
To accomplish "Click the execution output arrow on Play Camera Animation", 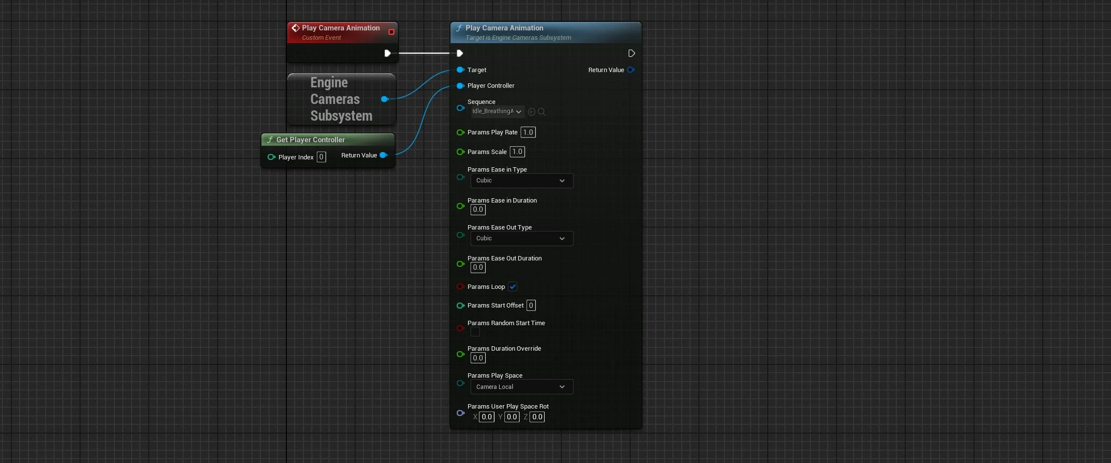I will (632, 53).
